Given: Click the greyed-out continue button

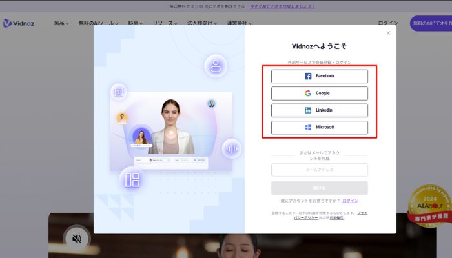Looking at the screenshot, I should pos(320,188).
